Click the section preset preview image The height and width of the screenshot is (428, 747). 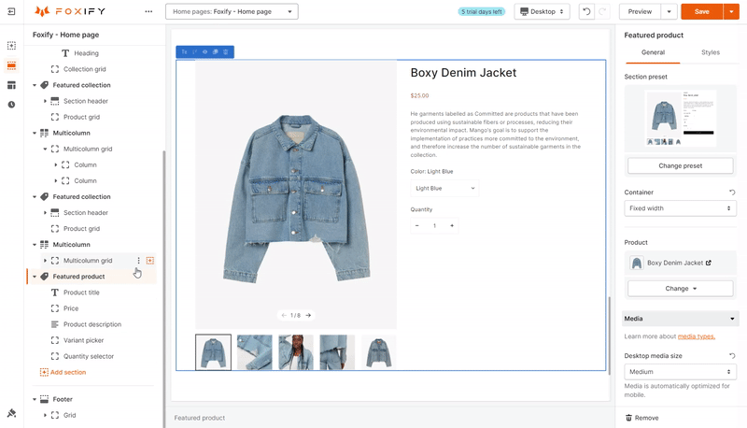681,118
